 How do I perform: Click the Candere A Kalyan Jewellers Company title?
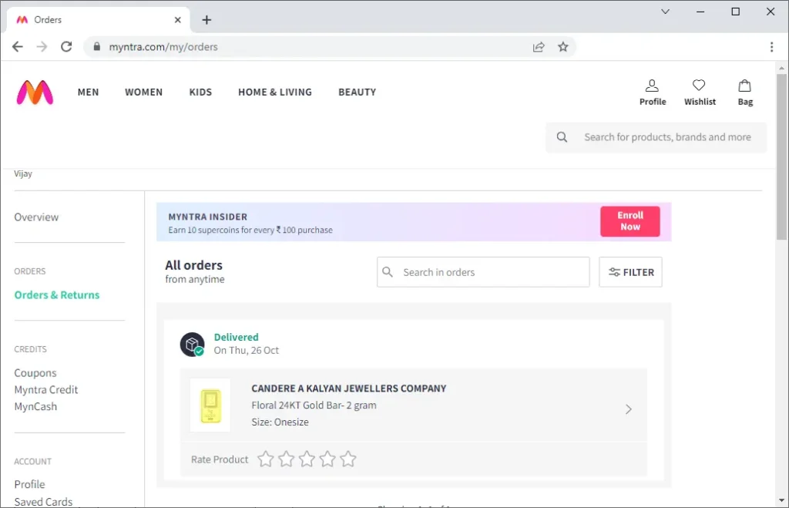pos(349,389)
